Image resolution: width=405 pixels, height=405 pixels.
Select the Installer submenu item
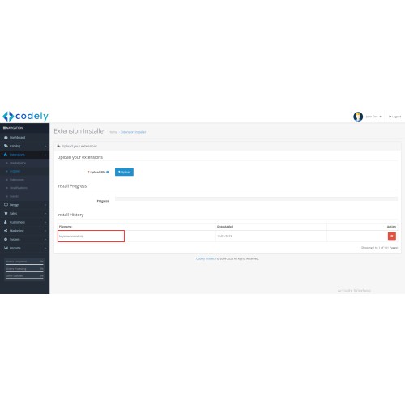(x=15, y=171)
